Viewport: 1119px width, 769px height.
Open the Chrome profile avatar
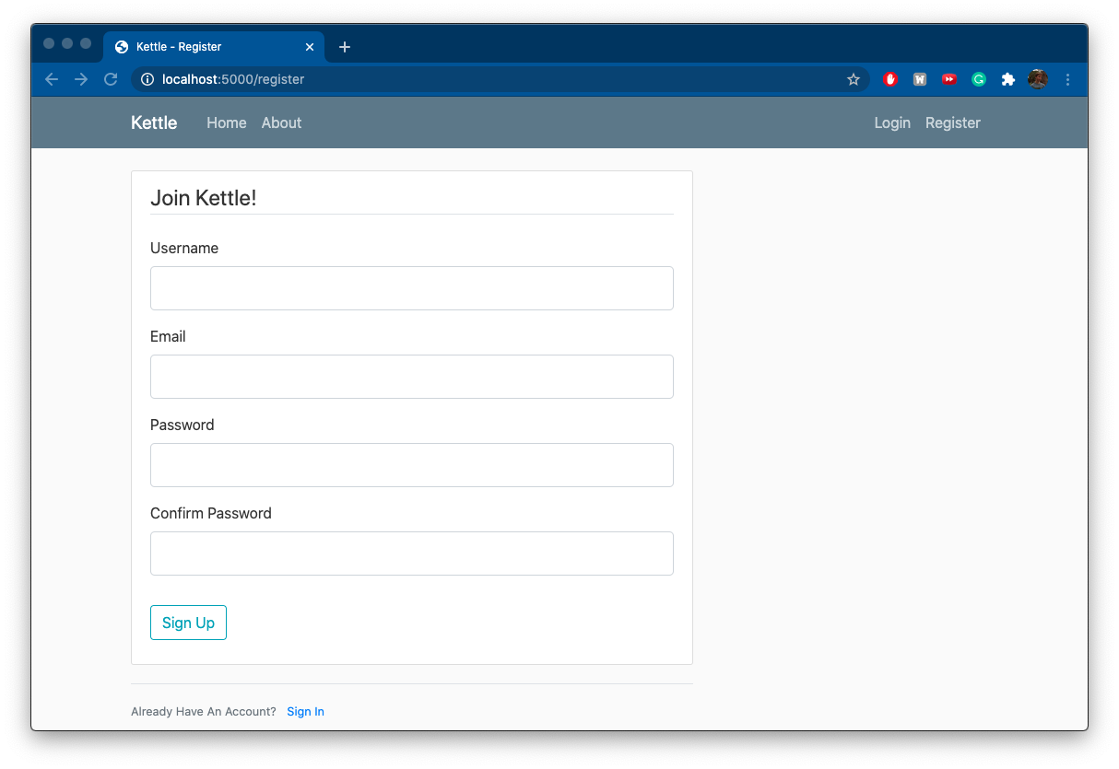coord(1038,79)
